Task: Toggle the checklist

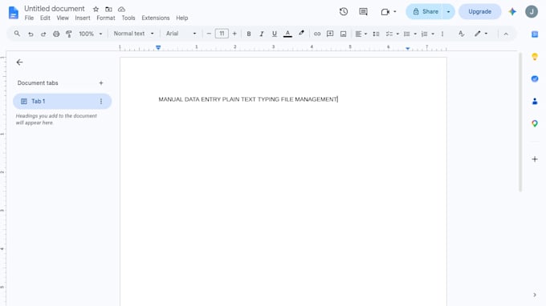Action: pyautogui.click(x=389, y=34)
